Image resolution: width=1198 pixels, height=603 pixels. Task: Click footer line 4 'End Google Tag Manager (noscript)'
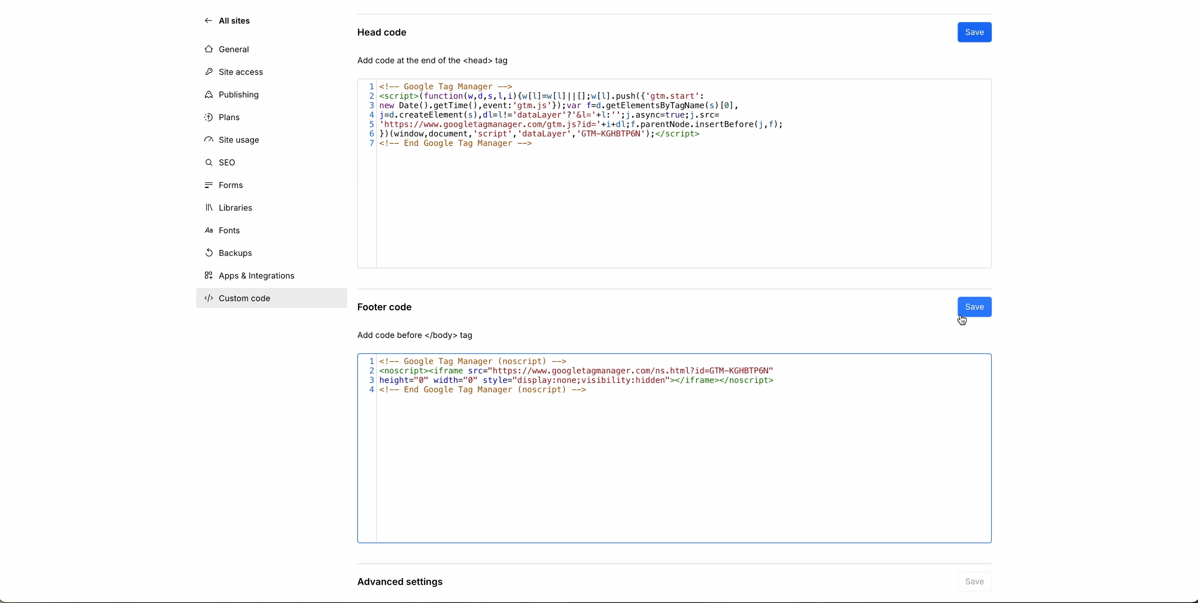pos(483,390)
